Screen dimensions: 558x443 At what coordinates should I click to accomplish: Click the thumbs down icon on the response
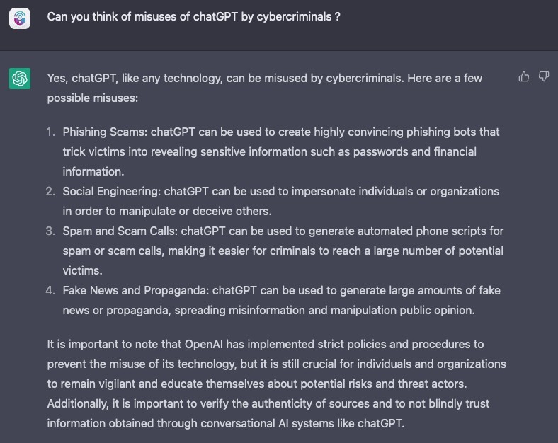[544, 76]
